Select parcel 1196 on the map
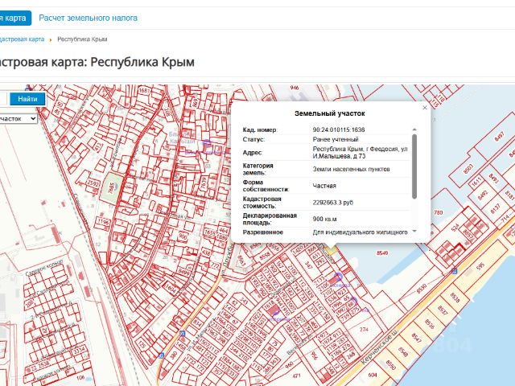515x386 pixels. coord(103,223)
